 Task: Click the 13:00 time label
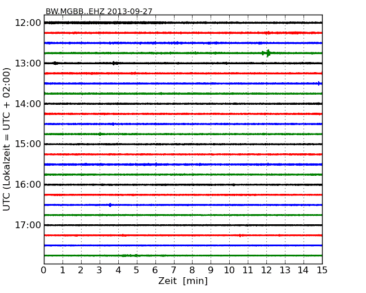coord(28,63)
